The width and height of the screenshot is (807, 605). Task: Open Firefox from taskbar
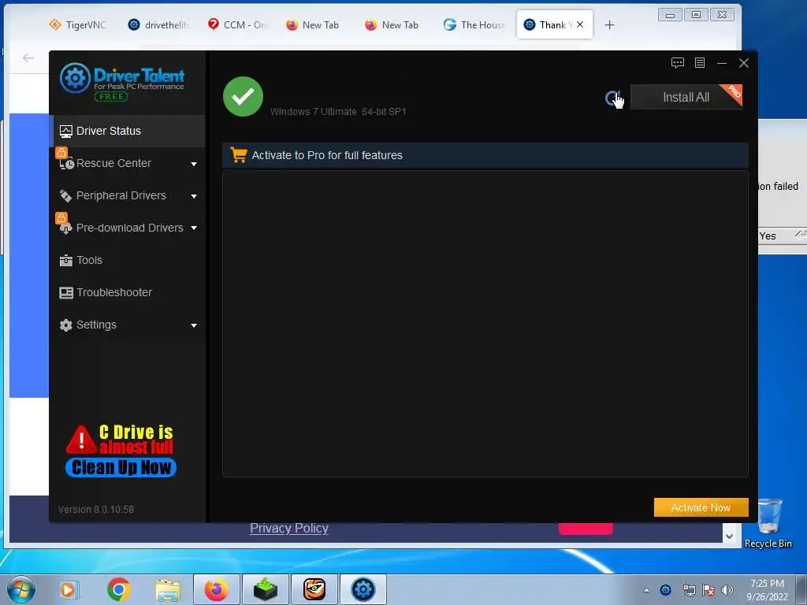coord(216,589)
